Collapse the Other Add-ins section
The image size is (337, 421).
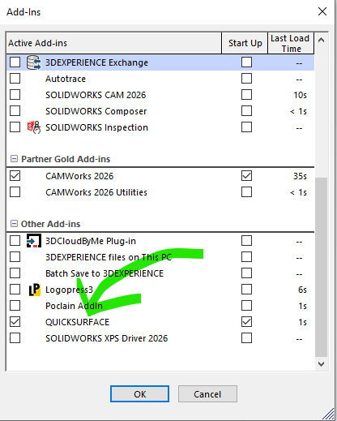pos(14,224)
